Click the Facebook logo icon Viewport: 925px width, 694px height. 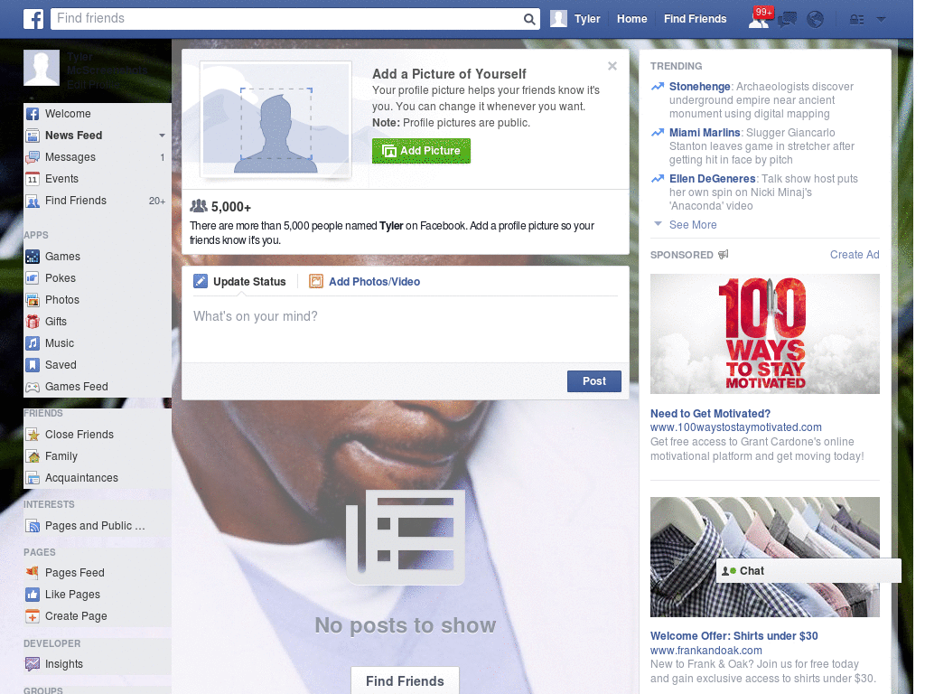click(33, 19)
